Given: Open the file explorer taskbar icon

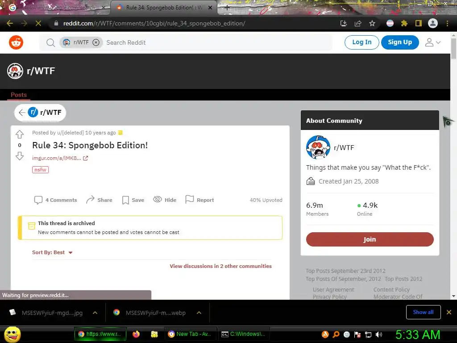Looking at the screenshot, I should coord(154,334).
